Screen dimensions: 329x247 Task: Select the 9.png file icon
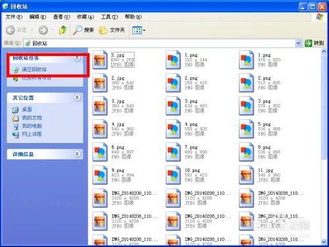[100, 175]
